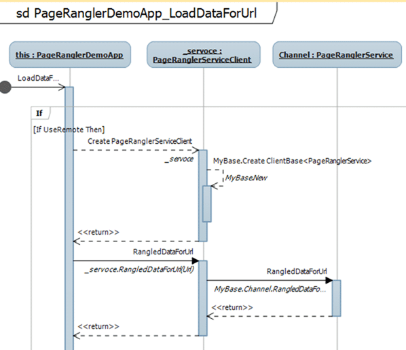Screen dimensions: 406x350
Task: Select the MyBase.Channel.RangledDataFo... label
Action: [x=270, y=289]
